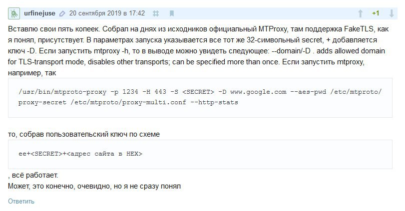Viewport: 405px width, 211px height.
Task: Bookmark this comment with the flag icon
Action: 171,13
